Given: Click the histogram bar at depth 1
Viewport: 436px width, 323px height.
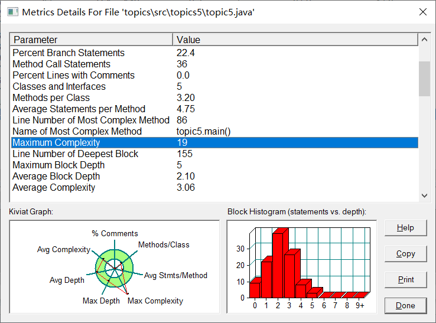Looking at the screenshot, I should click(266, 279).
